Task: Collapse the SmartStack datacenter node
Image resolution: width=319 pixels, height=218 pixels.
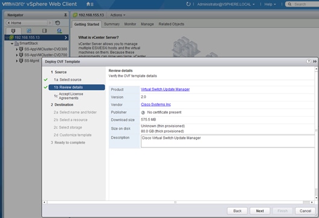Action: coord(12,43)
